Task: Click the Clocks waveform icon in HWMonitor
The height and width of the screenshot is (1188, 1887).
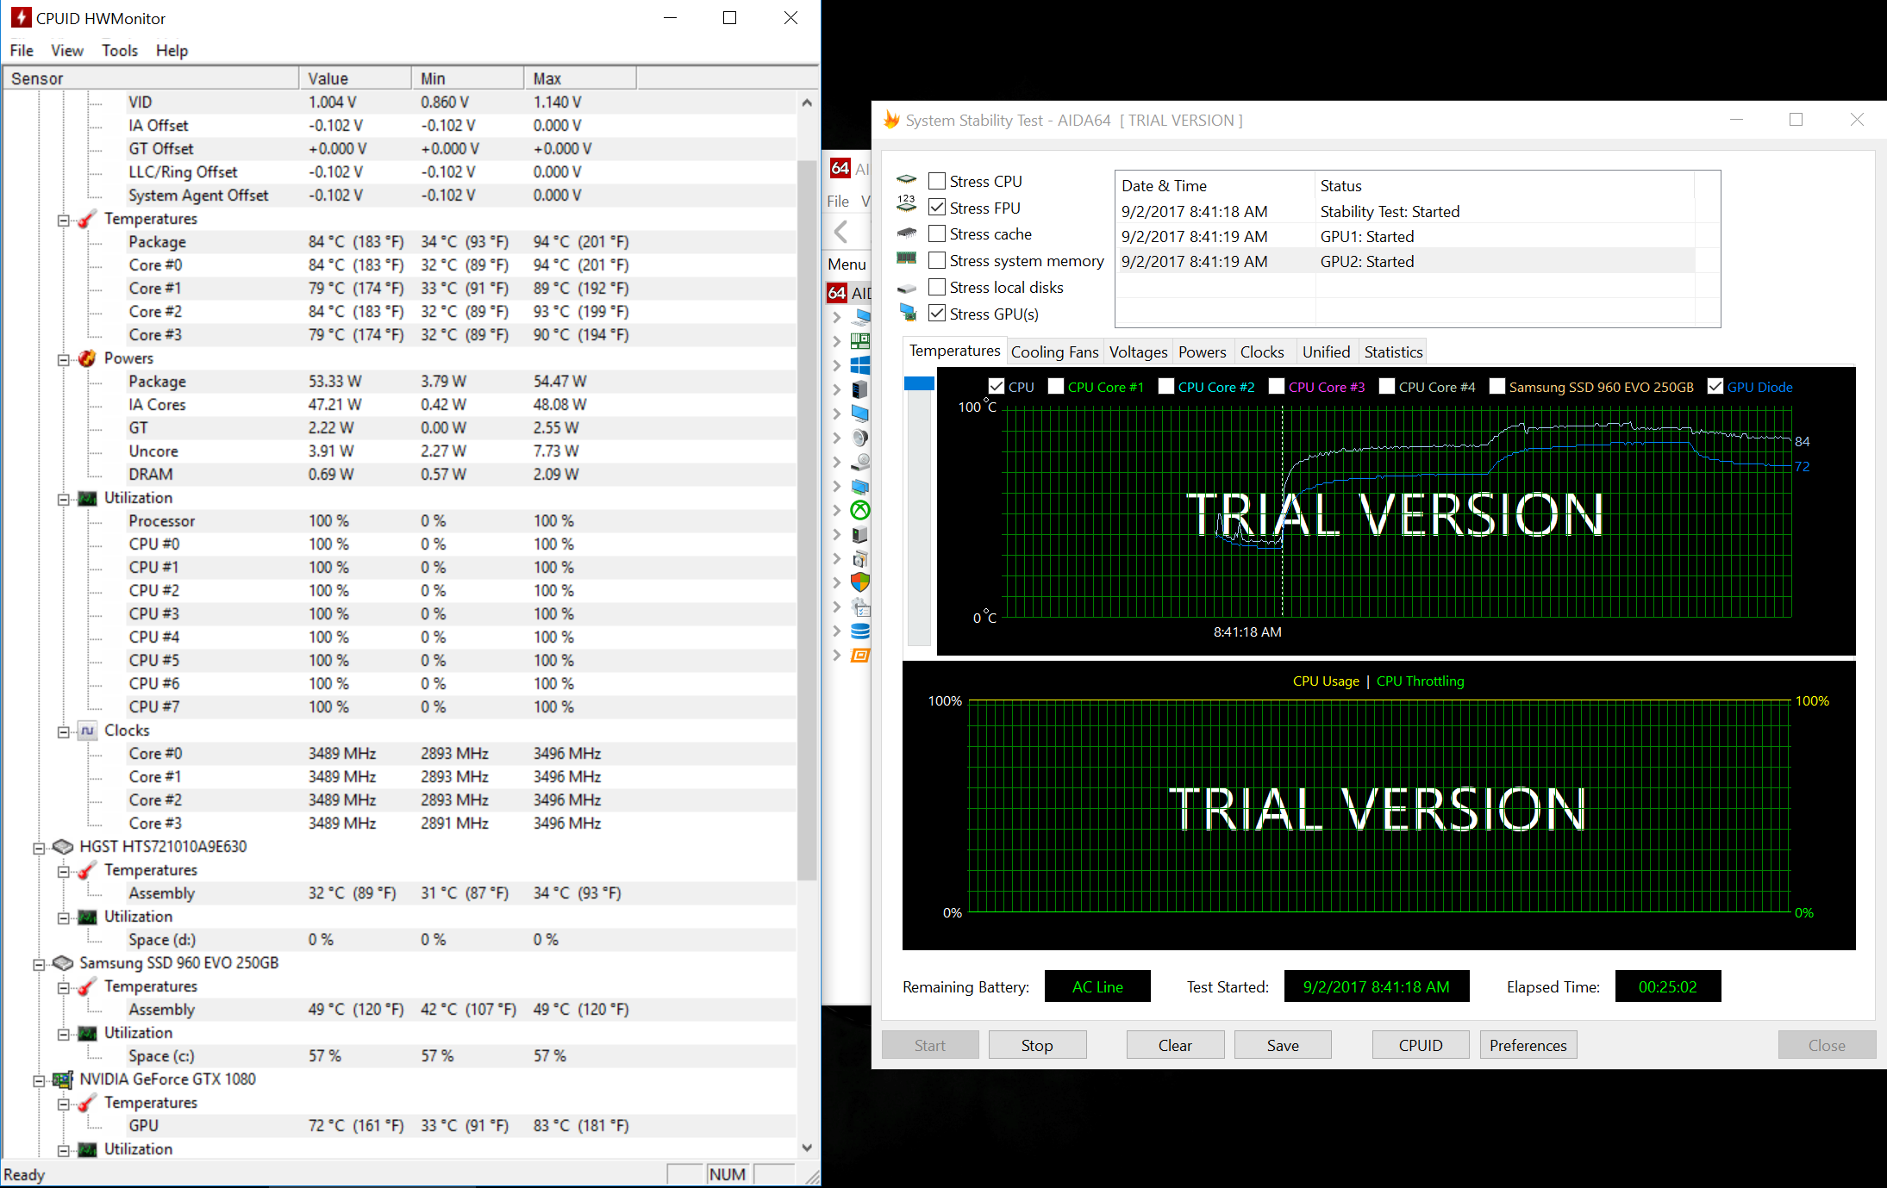Action: click(87, 731)
